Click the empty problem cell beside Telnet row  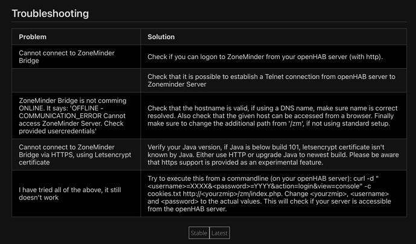[x=76, y=80]
